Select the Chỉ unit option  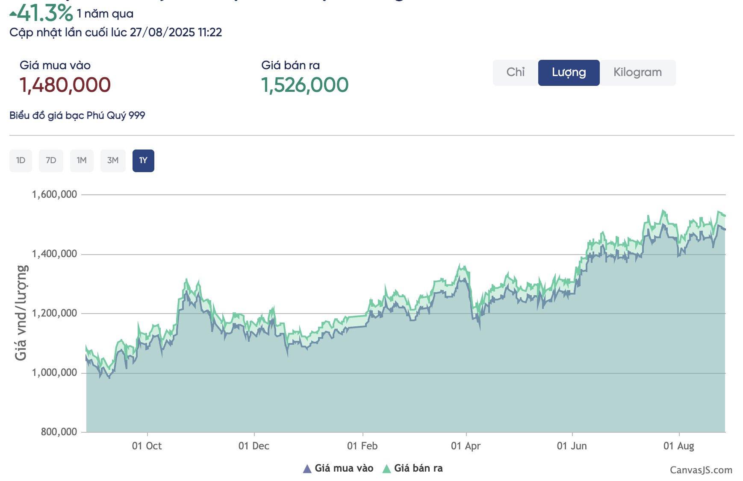515,73
